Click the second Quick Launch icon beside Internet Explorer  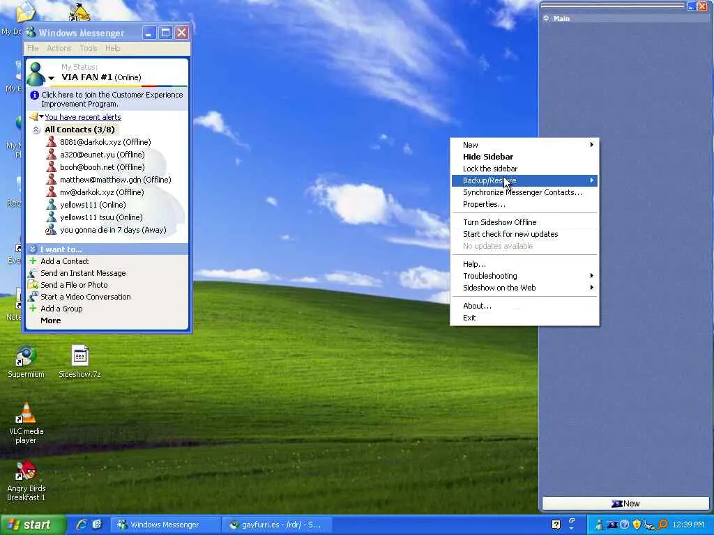97,525
